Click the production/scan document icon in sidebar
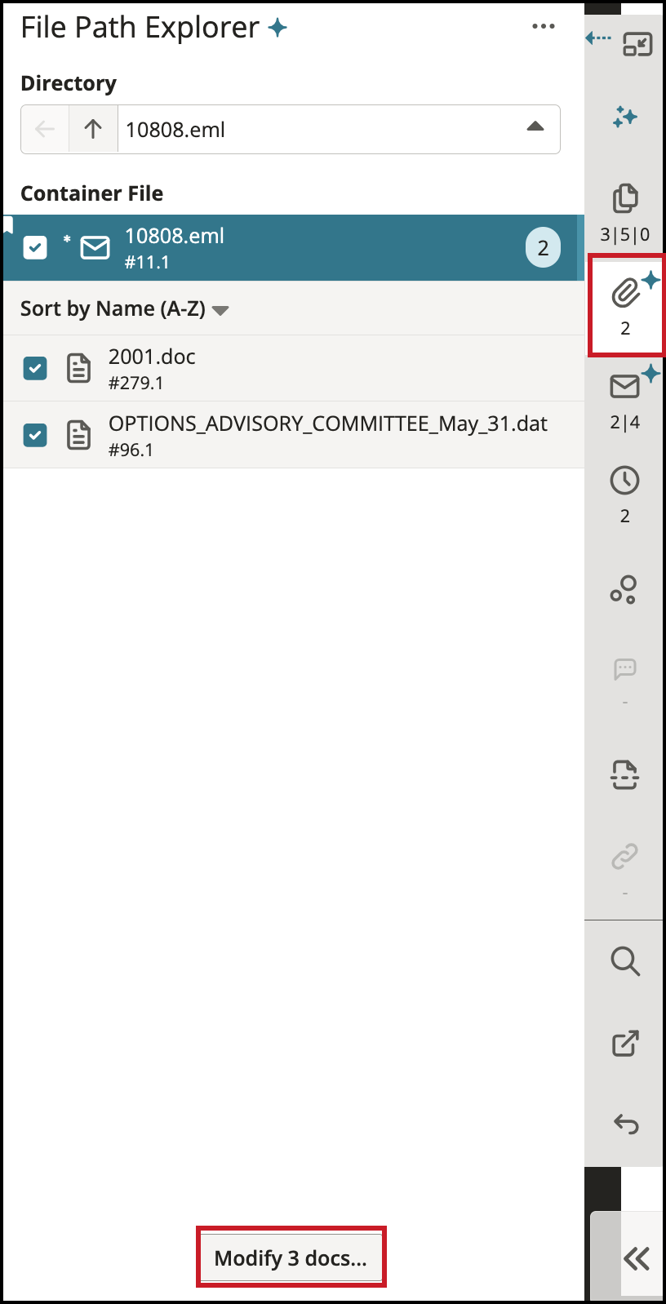 click(625, 775)
